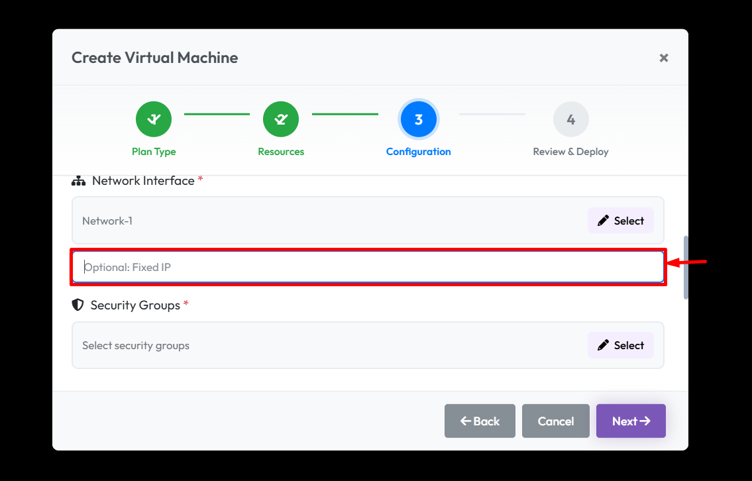Close the Create Virtual Machine dialog
The width and height of the screenshot is (752, 481).
coord(664,58)
